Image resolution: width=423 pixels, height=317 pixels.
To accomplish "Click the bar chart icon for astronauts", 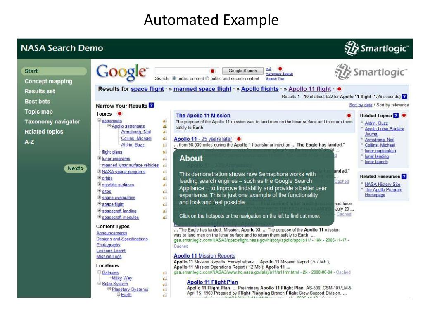I will [x=165, y=121].
